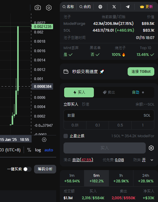Screen dimensions: 158x202
Task: Click the $89.5K pool value
Action: tap(148, 24)
